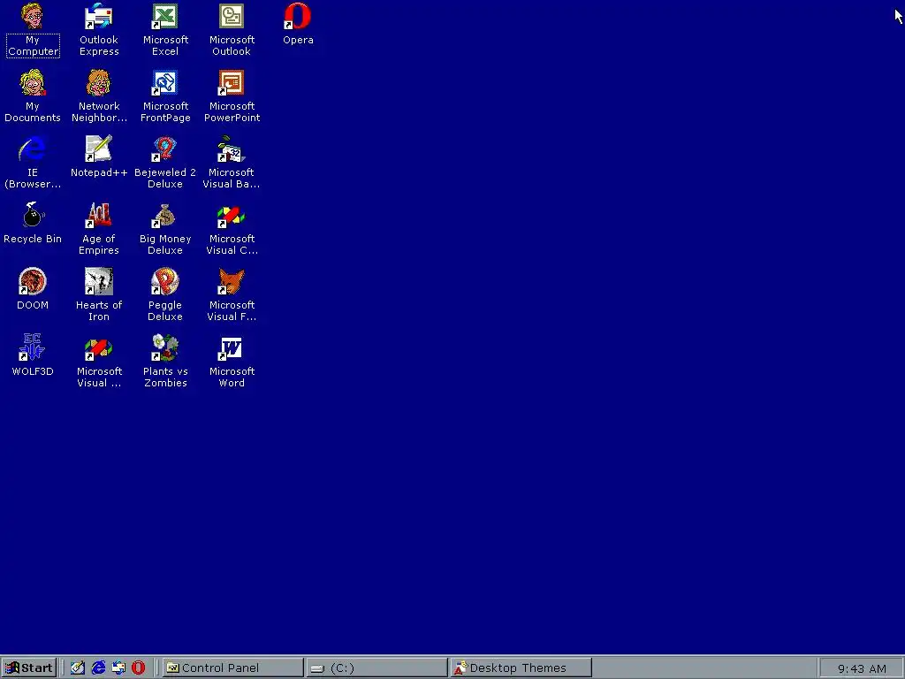The width and height of the screenshot is (905, 679).
Task: Click the 9:43 AM system clock
Action: [x=862, y=668]
